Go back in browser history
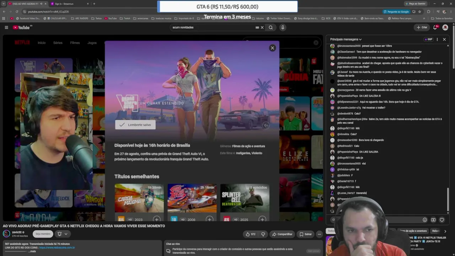 [x=4, y=11]
